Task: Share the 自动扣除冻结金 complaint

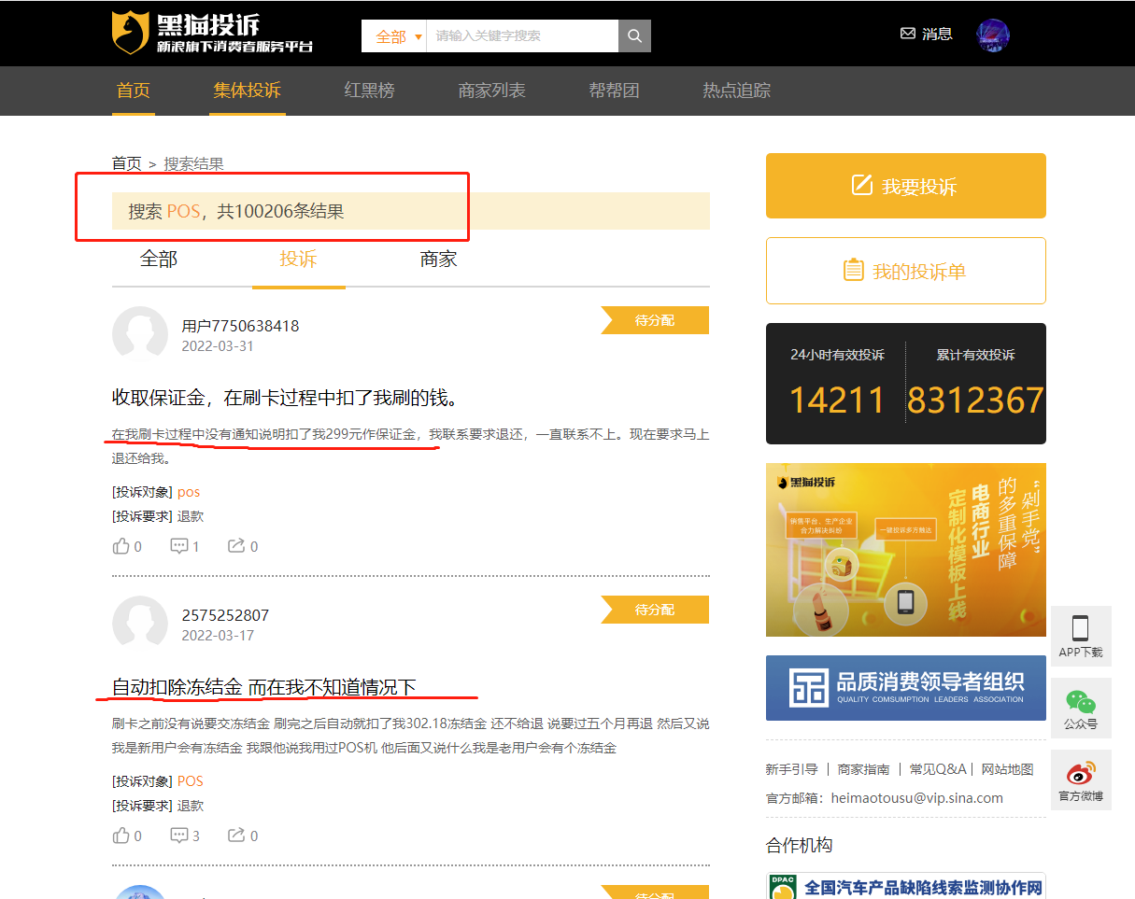Action: click(x=242, y=836)
